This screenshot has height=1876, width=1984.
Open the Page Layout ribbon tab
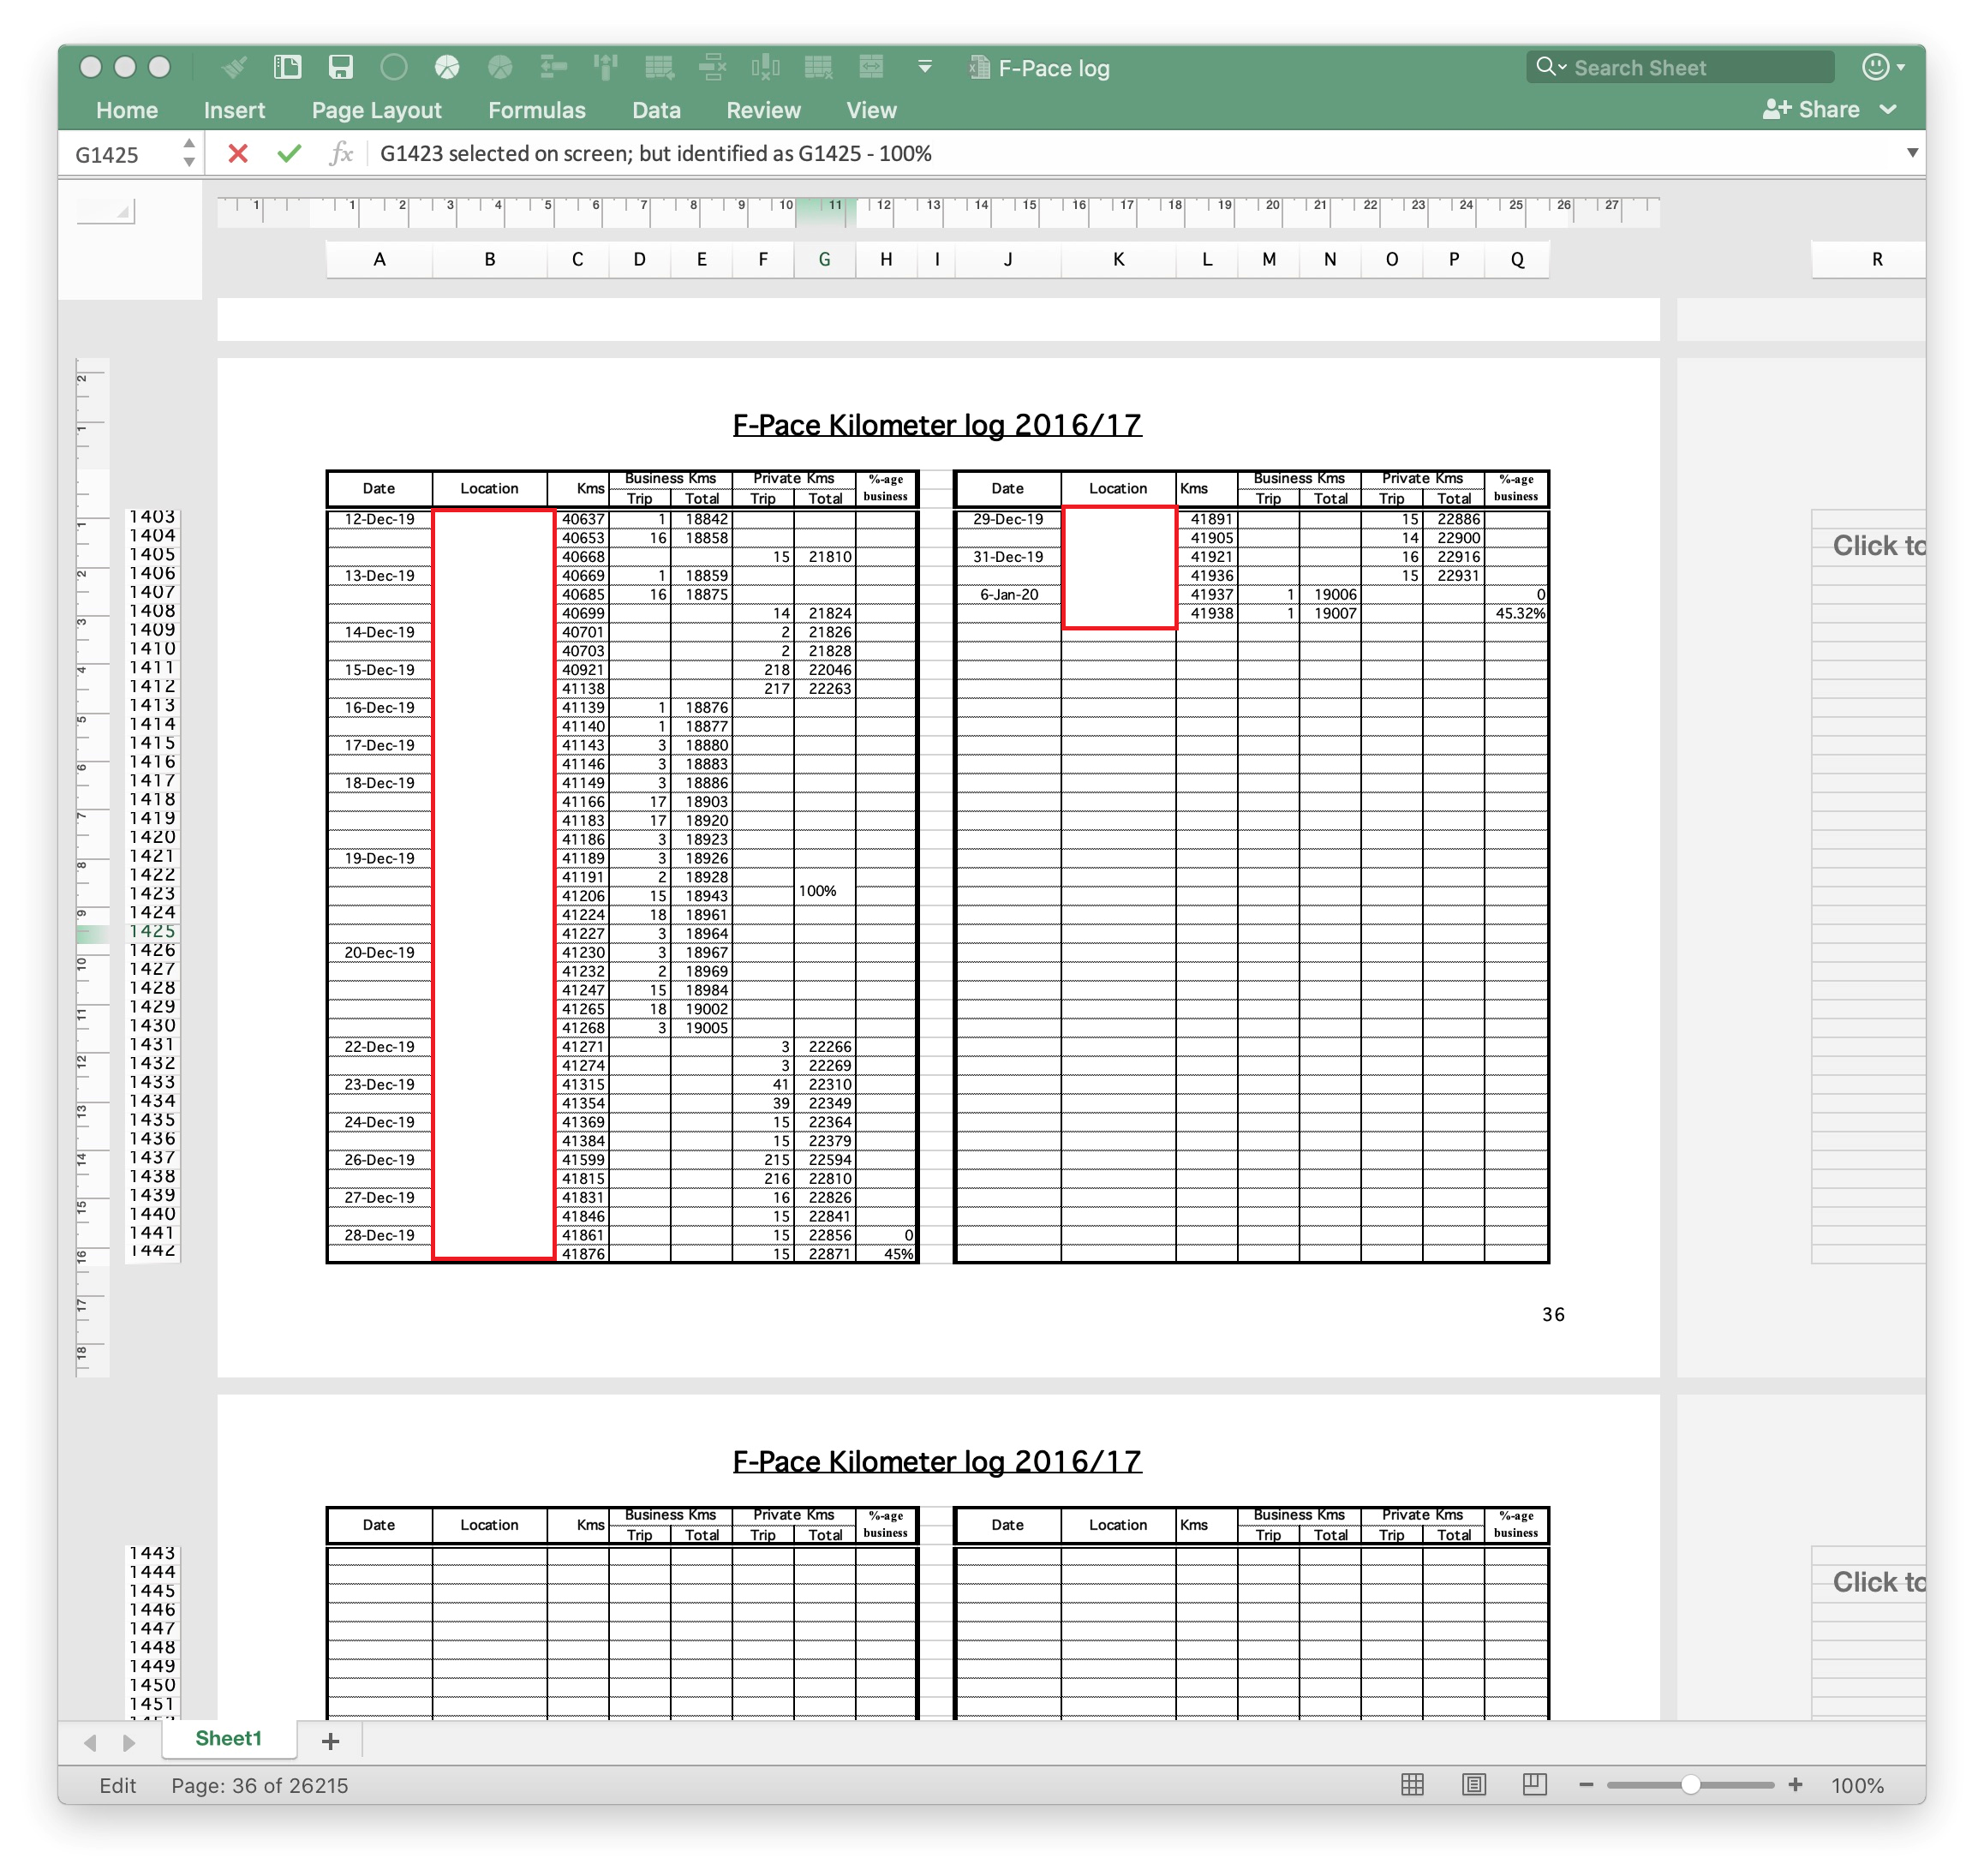pyautogui.click(x=376, y=110)
